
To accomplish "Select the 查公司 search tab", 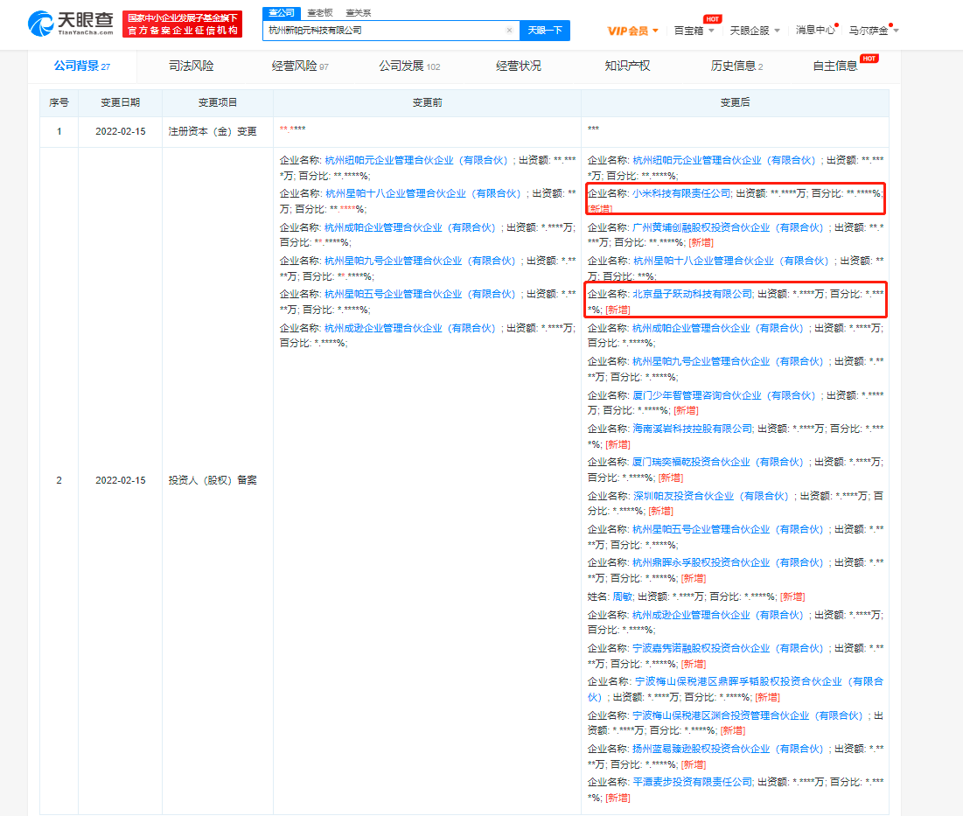I will (282, 13).
